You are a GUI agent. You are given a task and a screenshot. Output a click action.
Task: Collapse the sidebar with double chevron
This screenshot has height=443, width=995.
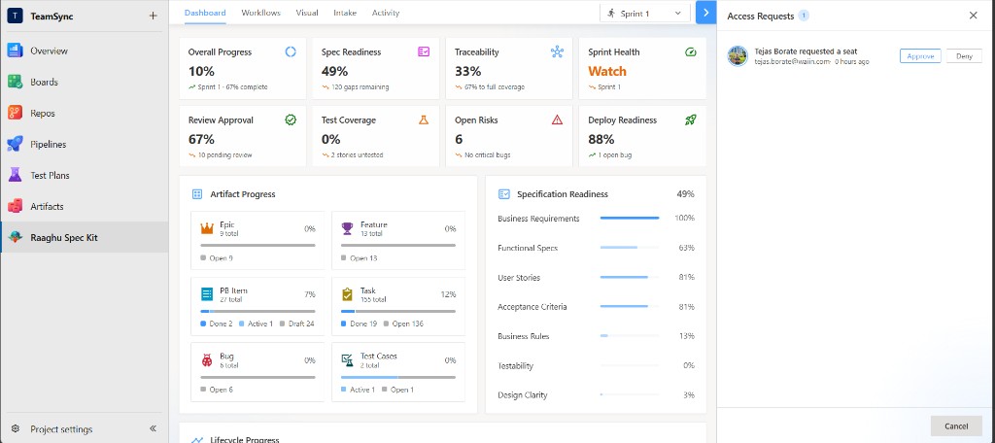[153, 429]
